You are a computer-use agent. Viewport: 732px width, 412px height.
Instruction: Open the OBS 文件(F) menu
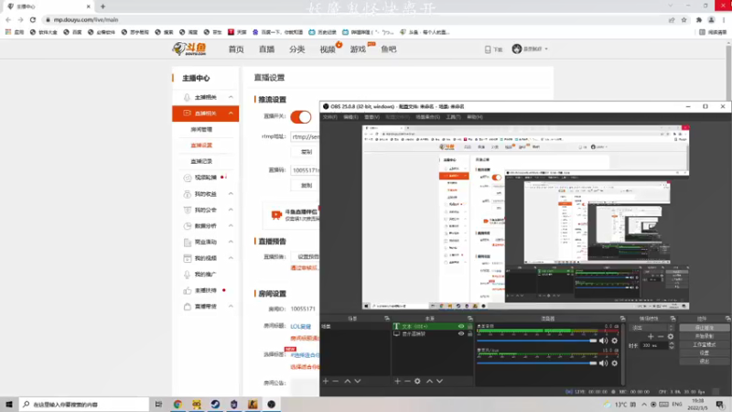(x=329, y=117)
